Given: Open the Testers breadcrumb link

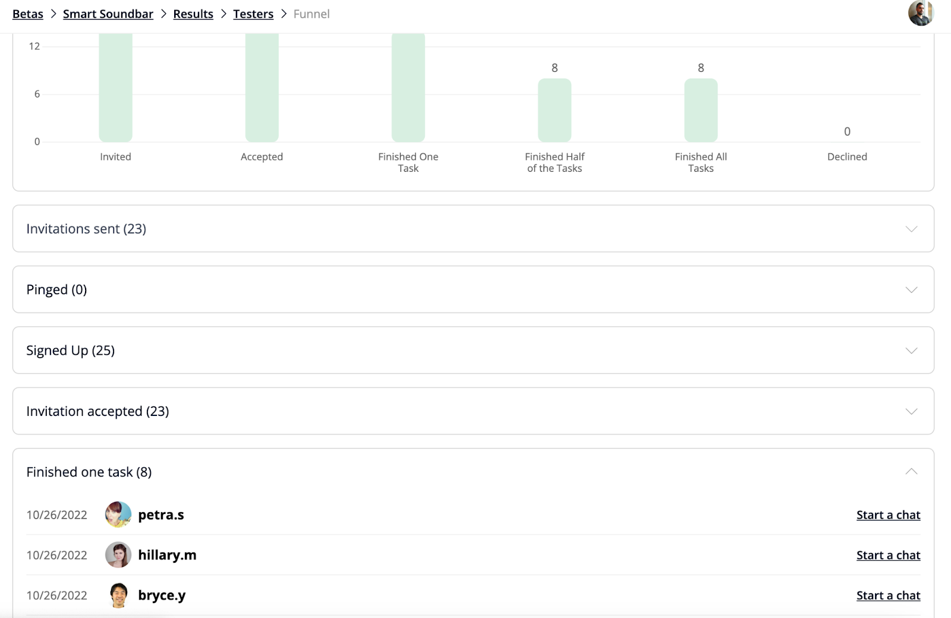Looking at the screenshot, I should (253, 14).
